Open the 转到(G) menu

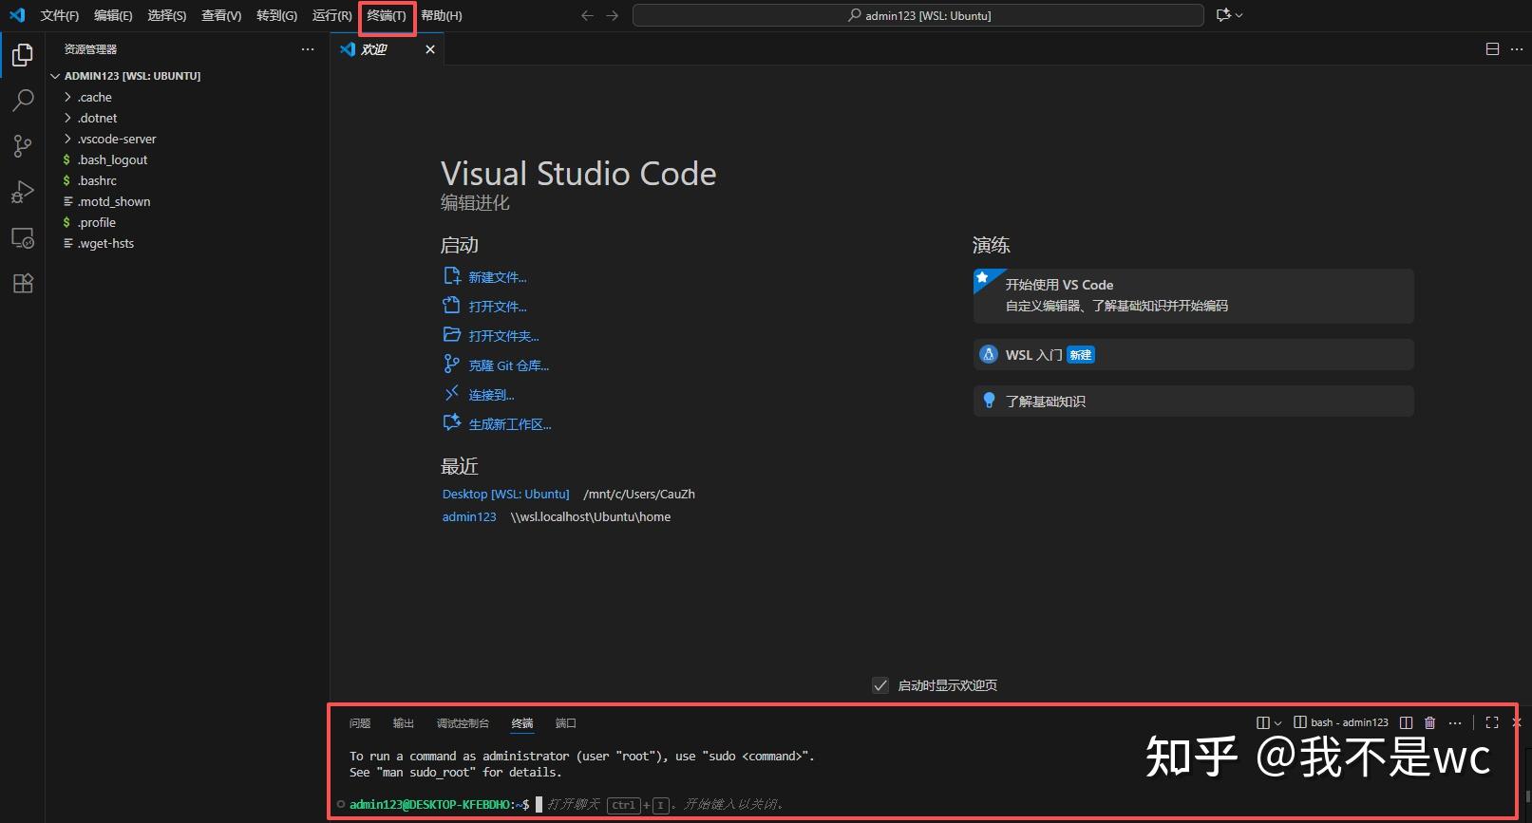[x=276, y=15]
